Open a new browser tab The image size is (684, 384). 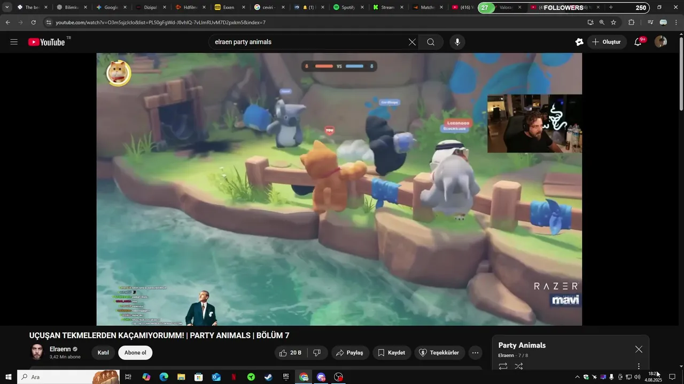tap(611, 7)
